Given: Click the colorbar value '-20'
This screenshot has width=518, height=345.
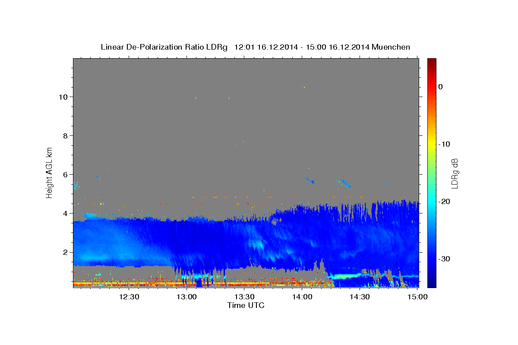Looking at the screenshot, I should click(445, 201).
